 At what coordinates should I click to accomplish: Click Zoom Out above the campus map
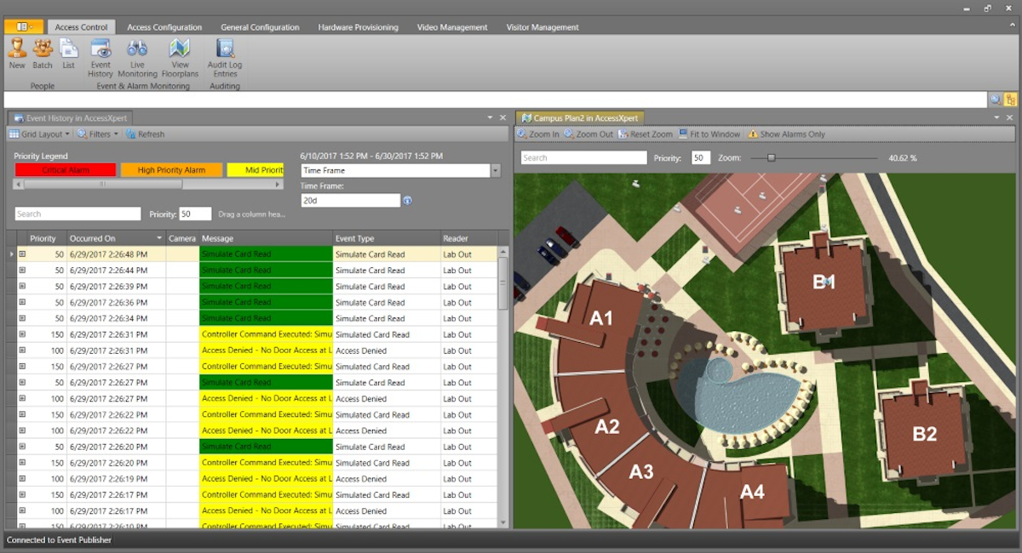click(x=596, y=134)
